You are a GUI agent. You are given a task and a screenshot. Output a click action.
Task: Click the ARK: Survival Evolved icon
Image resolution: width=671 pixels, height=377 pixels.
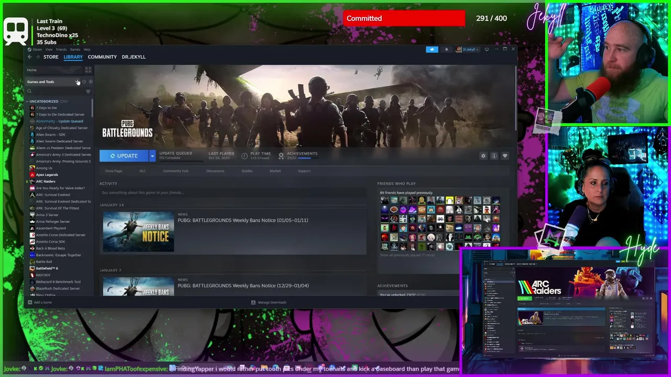(x=33, y=195)
